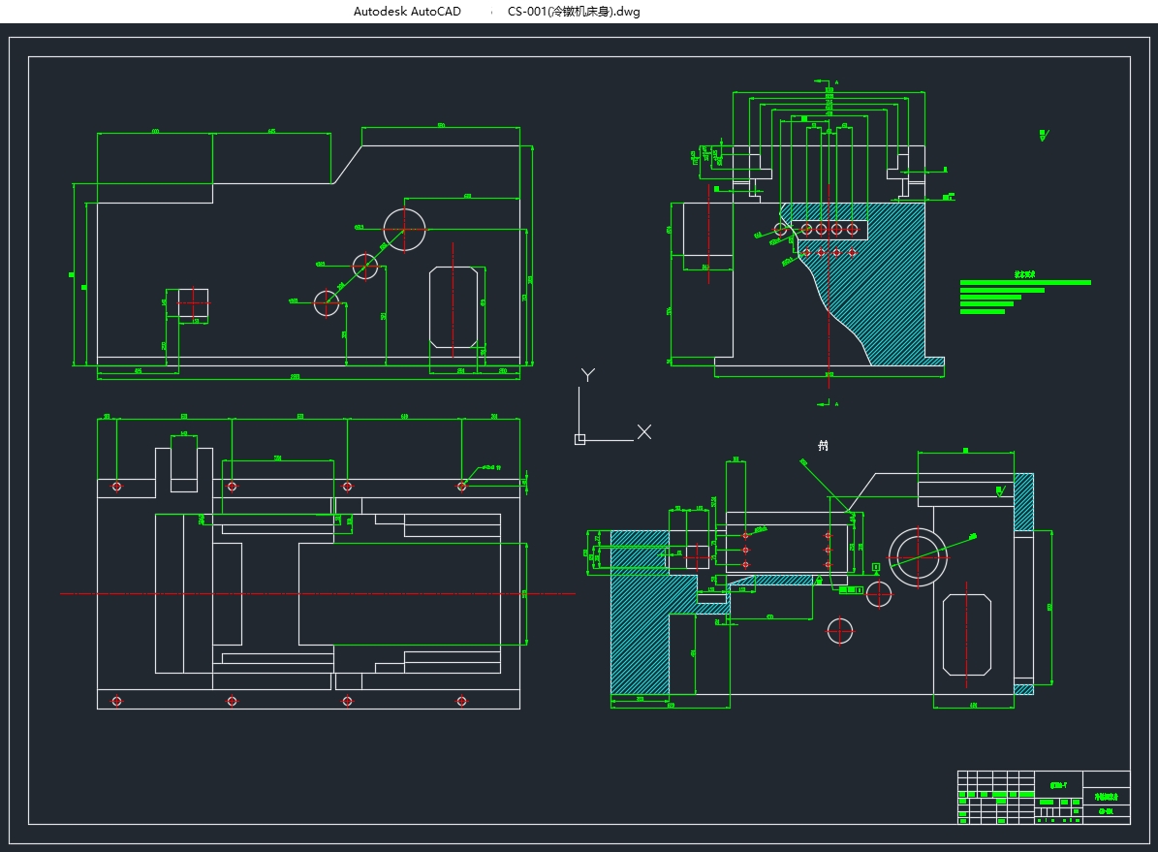
Task: Pick the geometric tolerance frame in the section view
Action: [850, 589]
